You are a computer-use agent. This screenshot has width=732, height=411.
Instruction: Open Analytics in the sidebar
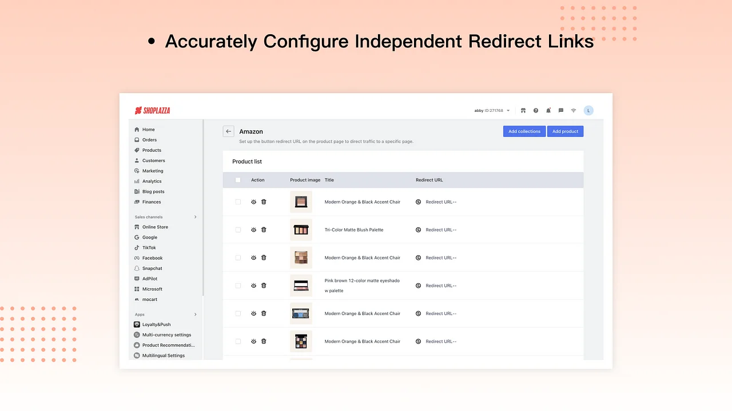click(x=152, y=181)
